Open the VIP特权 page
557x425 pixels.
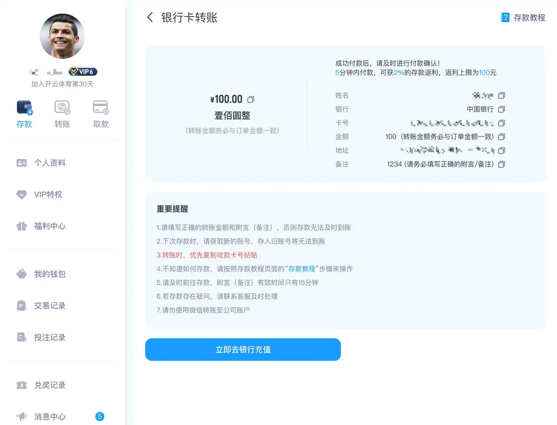pyautogui.click(x=48, y=195)
